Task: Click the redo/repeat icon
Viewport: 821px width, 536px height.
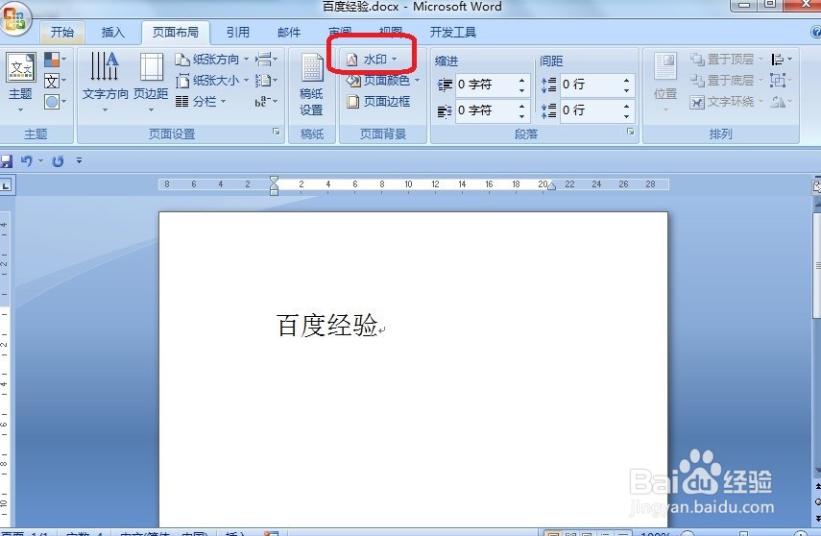Action: click(58, 160)
